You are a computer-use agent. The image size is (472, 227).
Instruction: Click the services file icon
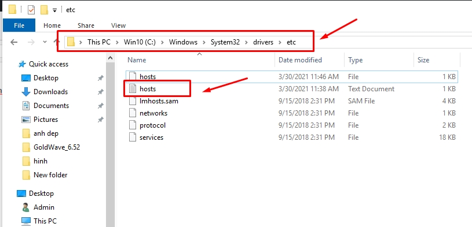(133, 137)
